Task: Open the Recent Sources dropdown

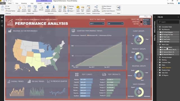Action: [24, 9]
